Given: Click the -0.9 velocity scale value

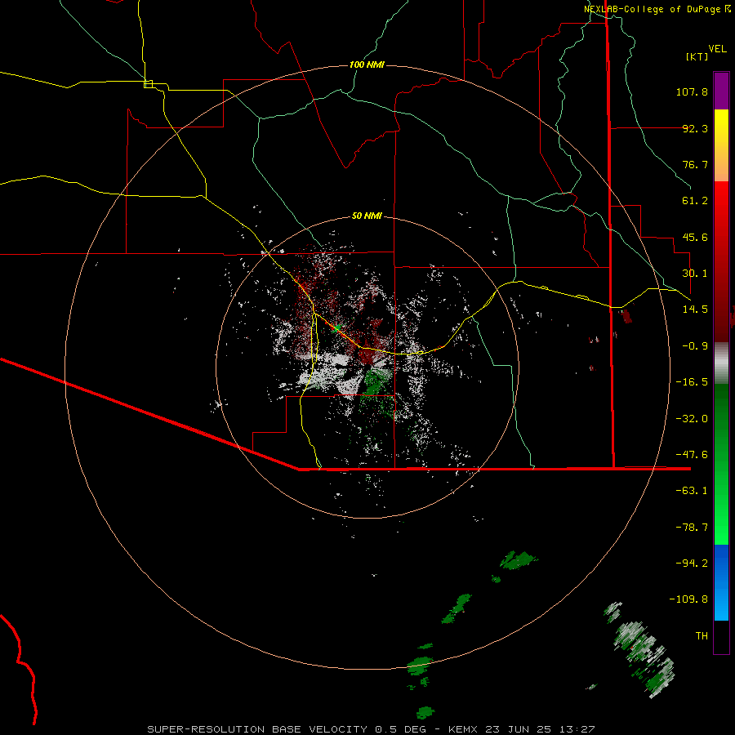Looking at the screenshot, I should click(x=695, y=346).
